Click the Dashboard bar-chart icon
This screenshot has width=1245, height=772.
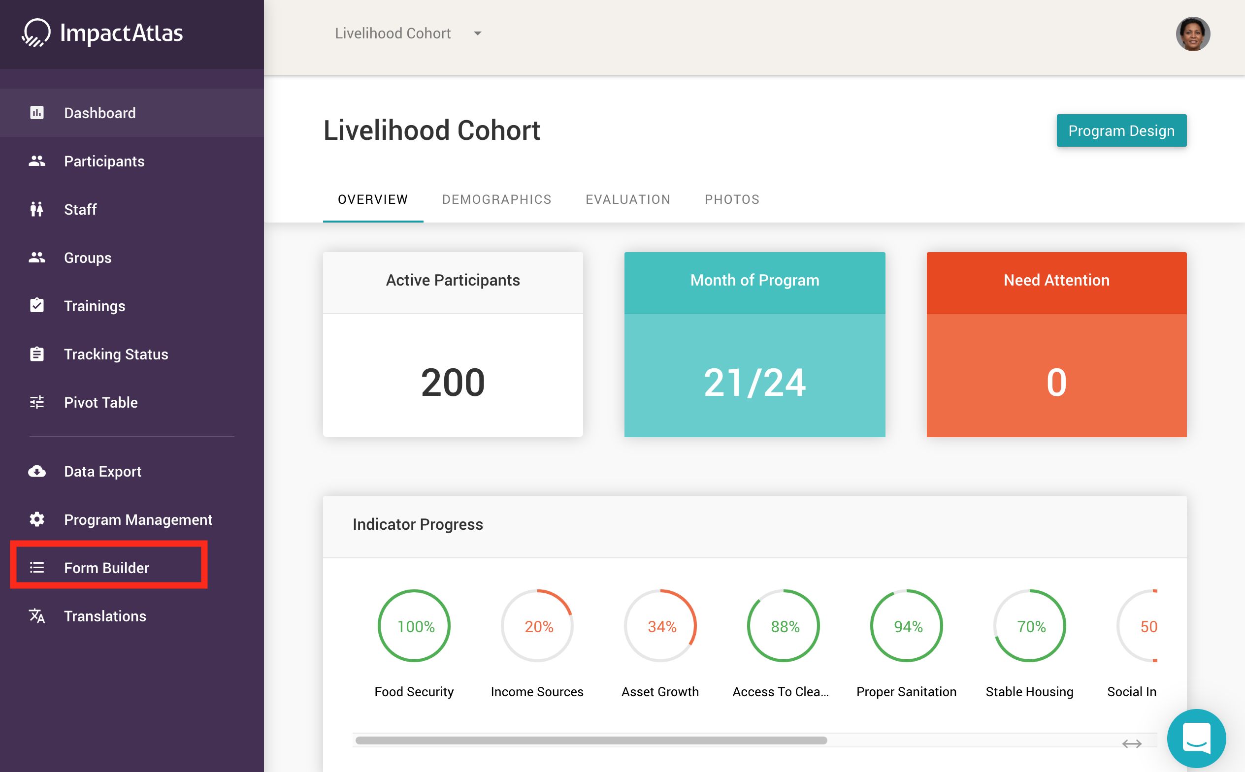pyautogui.click(x=37, y=112)
